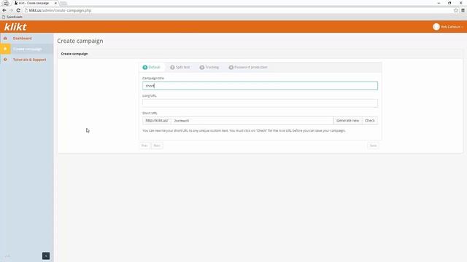Collapse the sidebar with arrow button
Viewport: 467px width, 262px height.
46,255
